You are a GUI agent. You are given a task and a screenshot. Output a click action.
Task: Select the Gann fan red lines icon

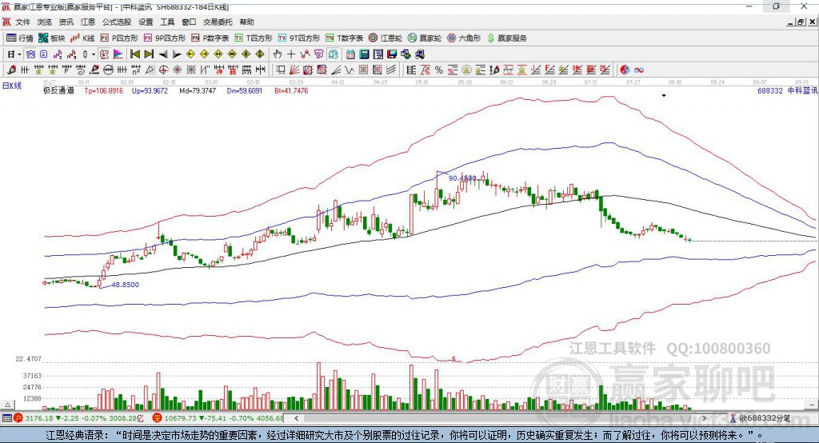(x=294, y=70)
